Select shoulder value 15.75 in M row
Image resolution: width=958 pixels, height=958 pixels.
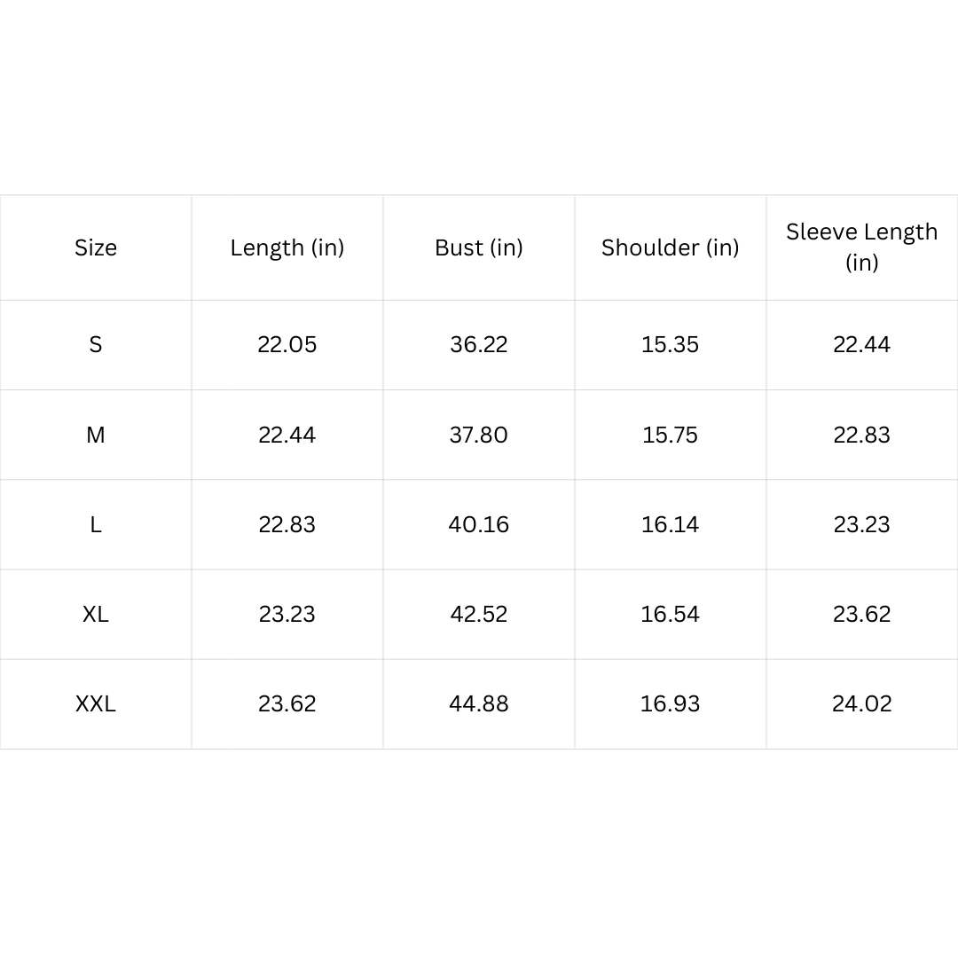coord(670,435)
